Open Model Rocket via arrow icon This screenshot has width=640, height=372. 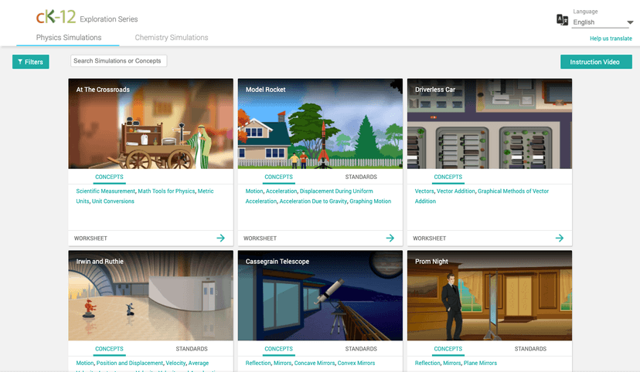point(390,238)
